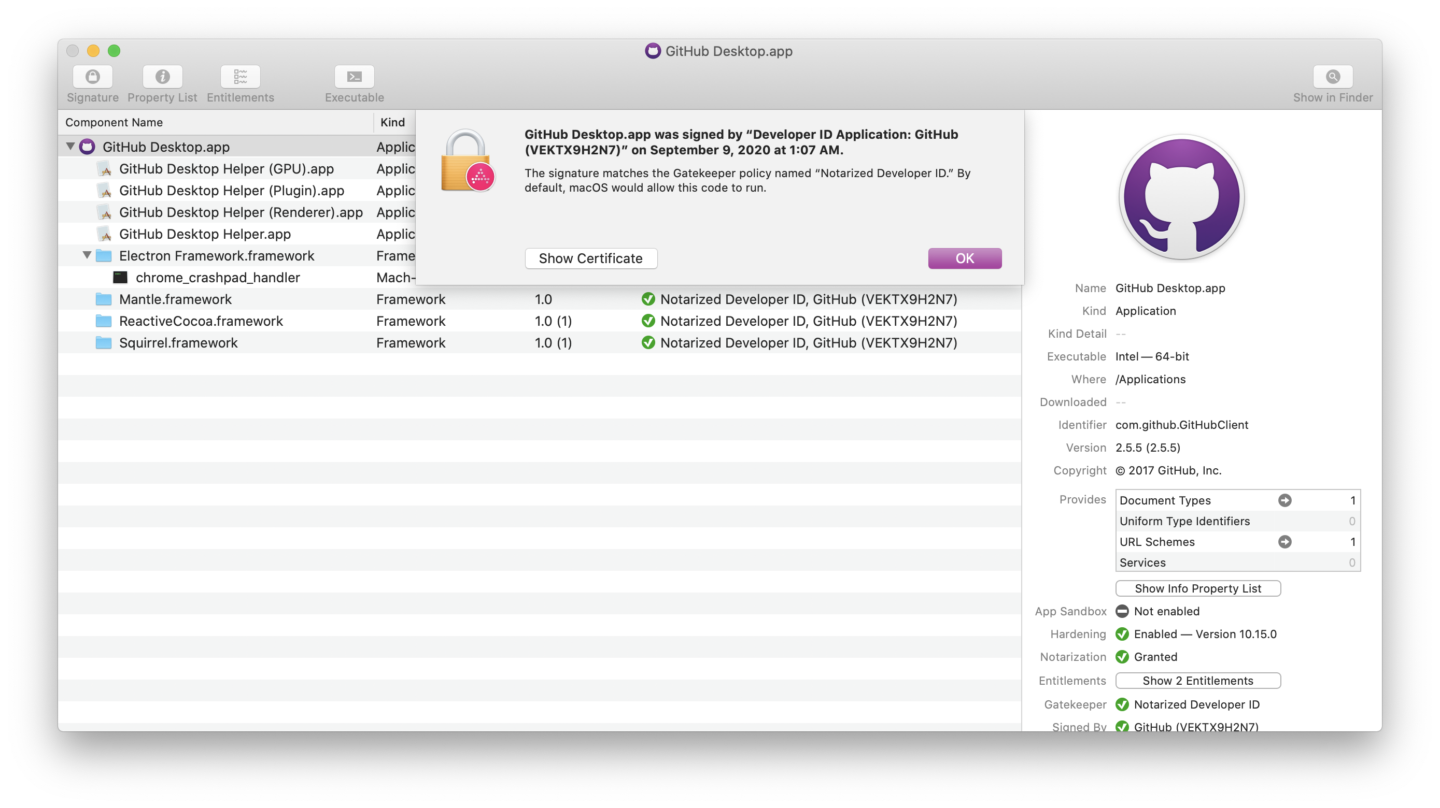The width and height of the screenshot is (1440, 808).
Task: Collapse the Electron Framework.framework disclosure triangle
Action: (x=87, y=255)
